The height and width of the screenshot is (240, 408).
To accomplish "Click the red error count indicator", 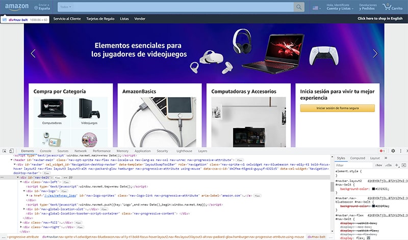I will click(382, 151).
